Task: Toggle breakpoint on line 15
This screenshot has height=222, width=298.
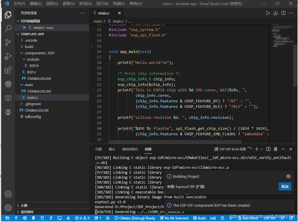Action: tap(92, 46)
